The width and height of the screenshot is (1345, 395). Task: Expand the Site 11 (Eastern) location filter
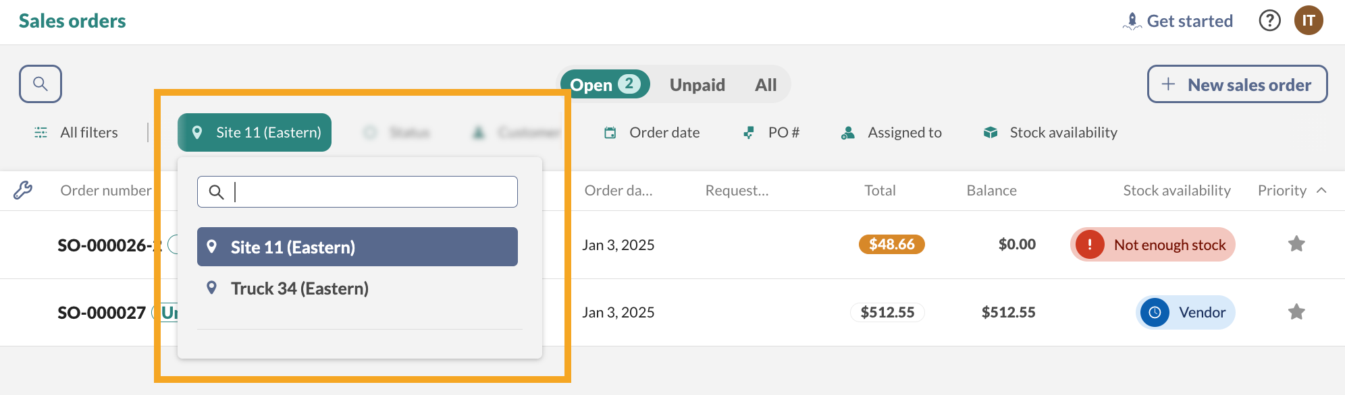[x=255, y=133]
